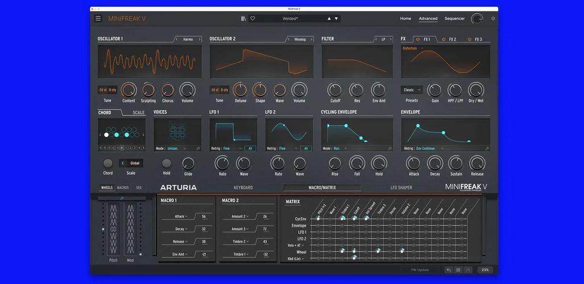The image size is (584, 284).
Task: Click the Filter Cutoff knob
Action: (335, 90)
